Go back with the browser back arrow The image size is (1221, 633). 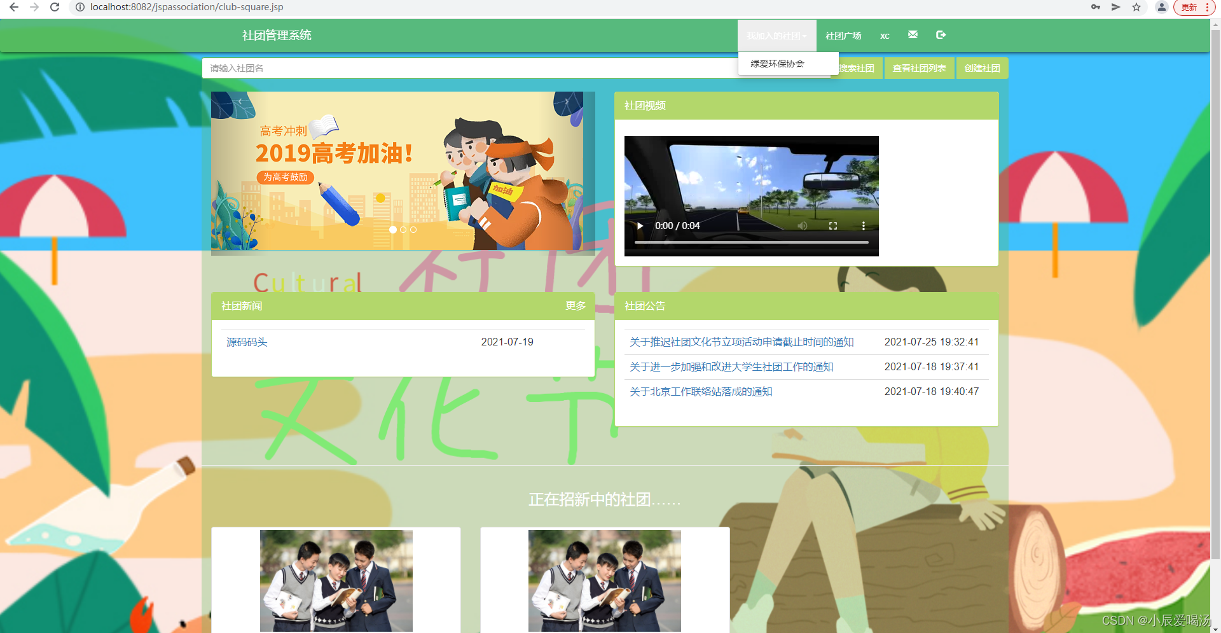(x=14, y=7)
